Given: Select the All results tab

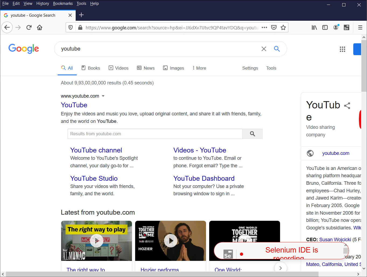Looking at the screenshot, I should [67, 68].
